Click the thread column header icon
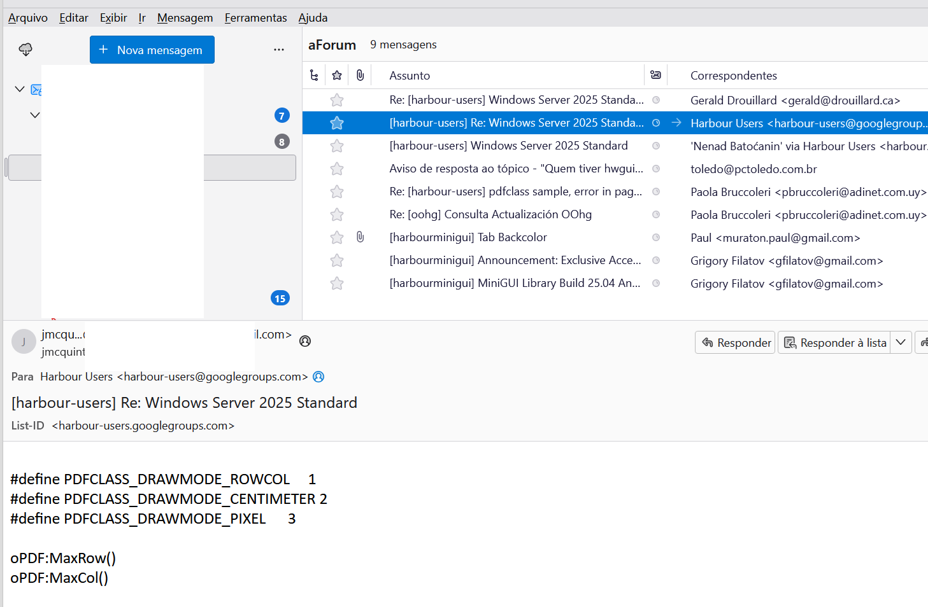This screenshot has height=607, width=928. (314, 76)
